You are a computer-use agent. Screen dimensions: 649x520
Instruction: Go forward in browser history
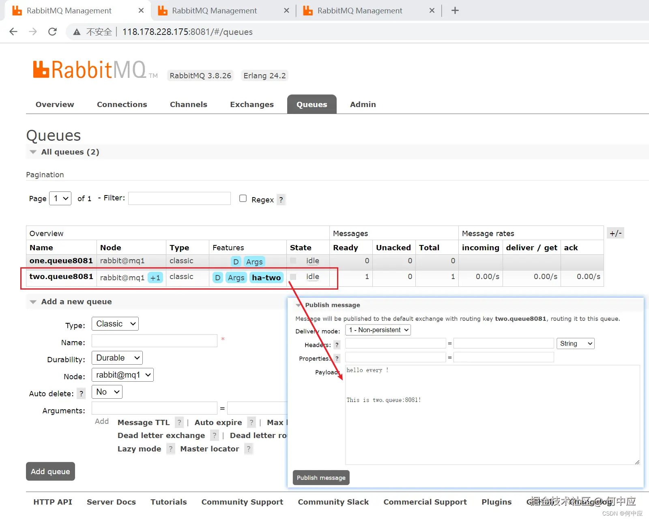(x=33, y=32)
